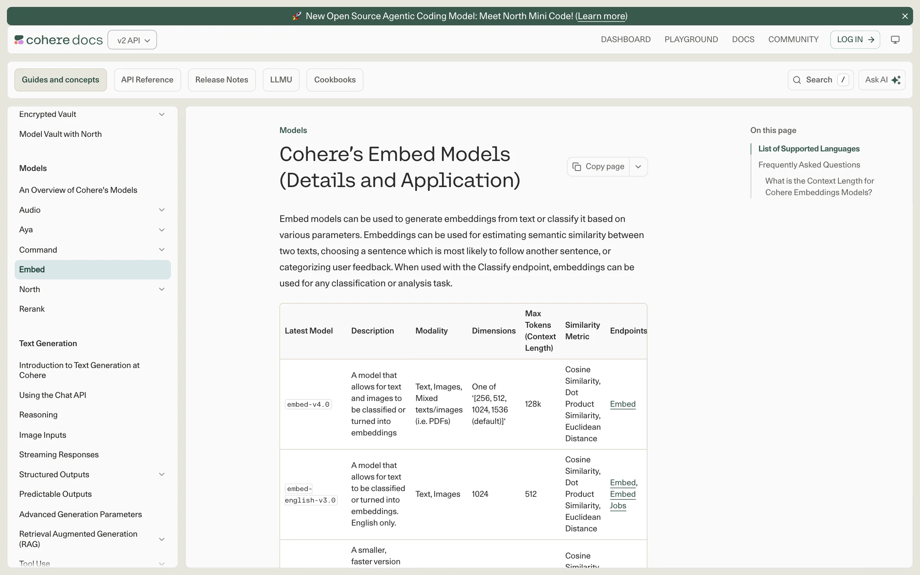Image resolution: width=920 pixels, height=575 pixels.
Task: Jump to Context Length for Embeddings question
Action: (x=820, y=187)
